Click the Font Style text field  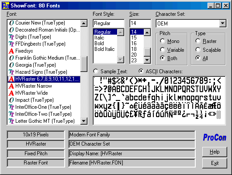click(109, 23)
